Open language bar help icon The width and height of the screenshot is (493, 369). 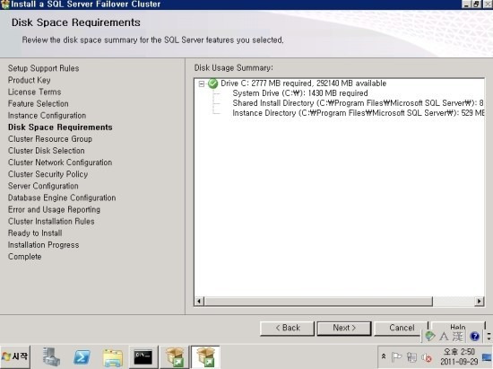[x=474, y=337]
